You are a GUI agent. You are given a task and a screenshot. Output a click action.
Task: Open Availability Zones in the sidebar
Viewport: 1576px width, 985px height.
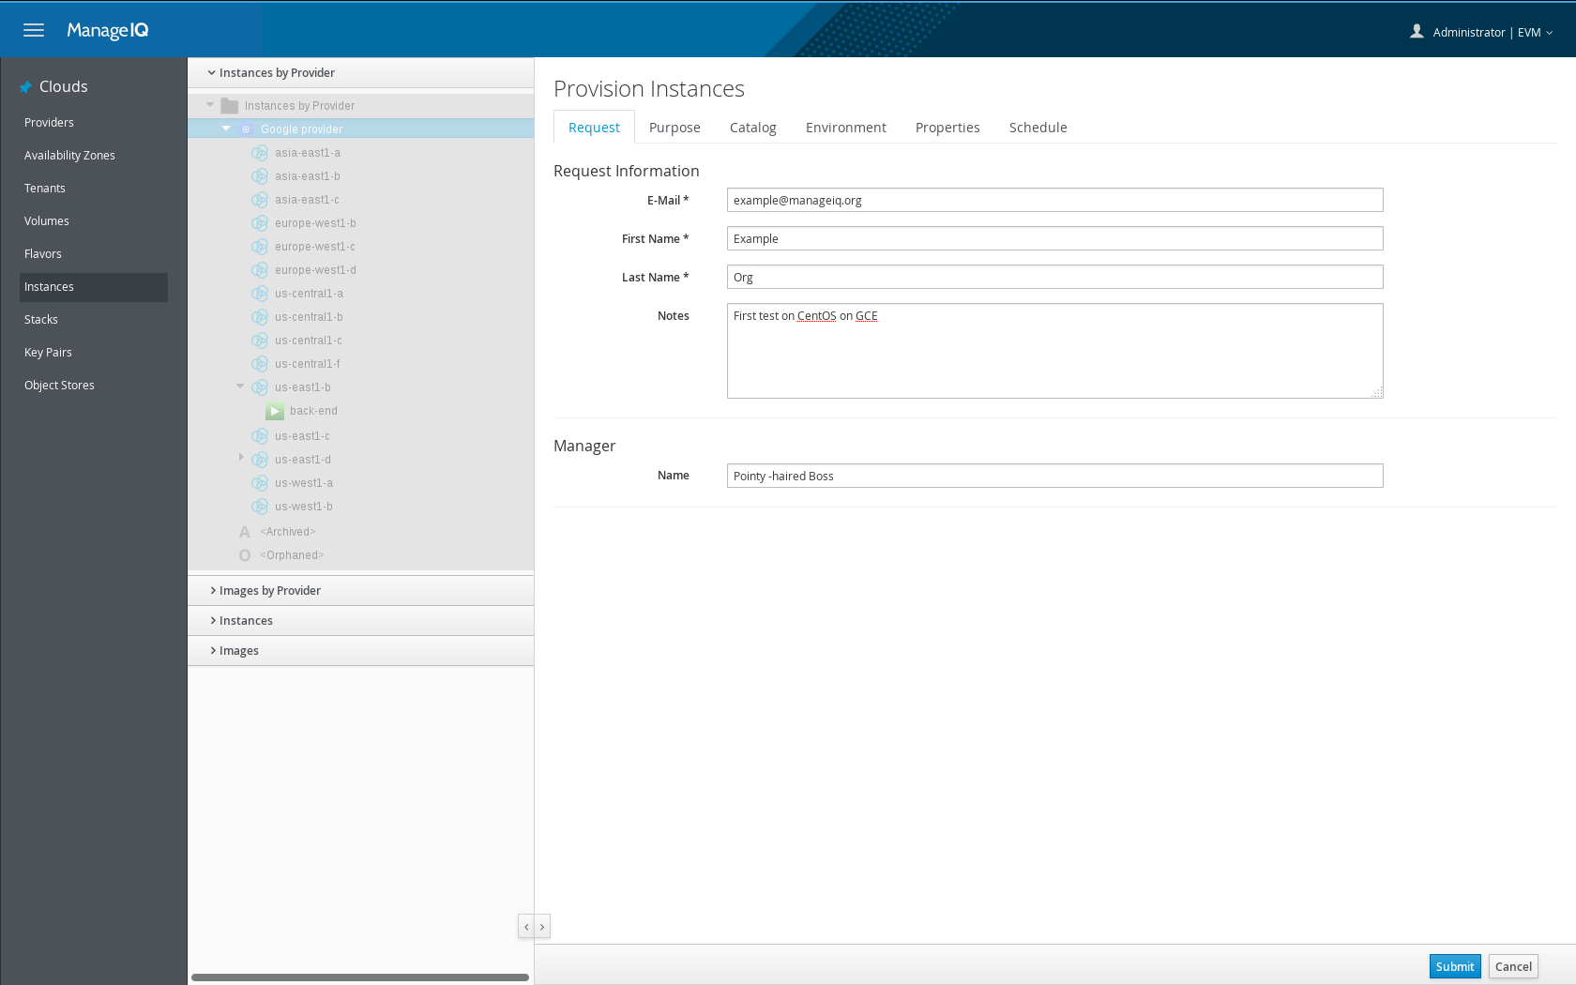click(x=94, y=156)
